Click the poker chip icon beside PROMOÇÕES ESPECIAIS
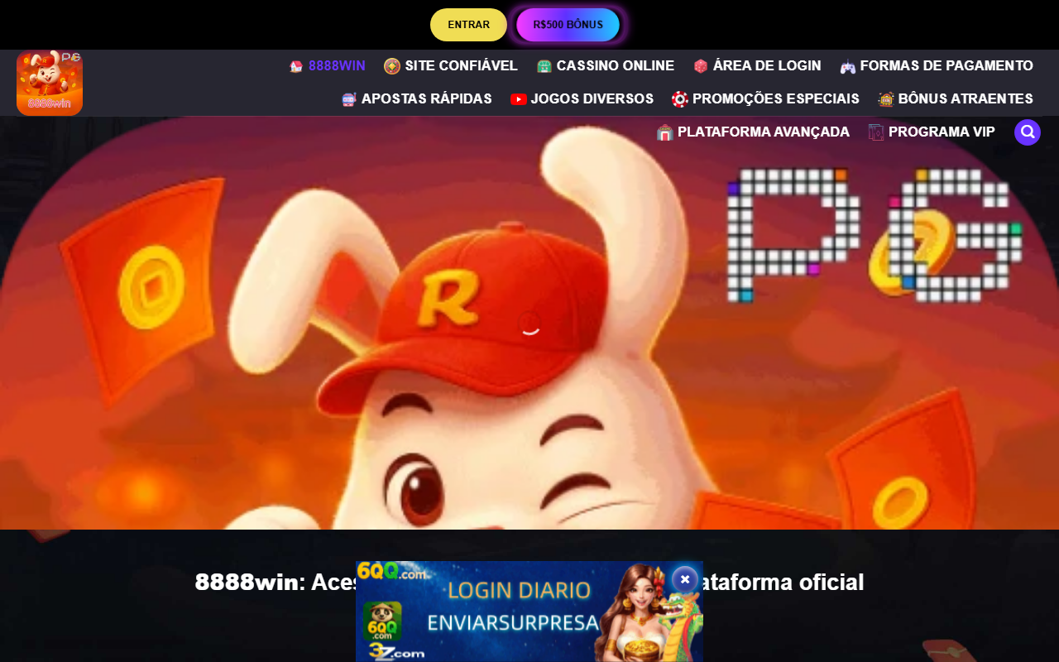This screenshot has width=1059, height=662. pyautogui.click(x=680, y=99)
